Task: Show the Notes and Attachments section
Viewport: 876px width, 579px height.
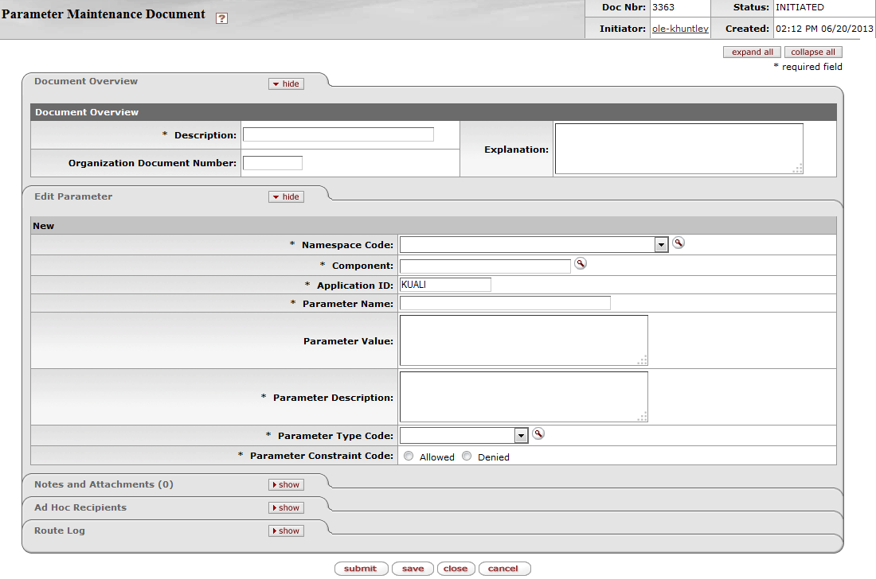Action: click(286, 484)
